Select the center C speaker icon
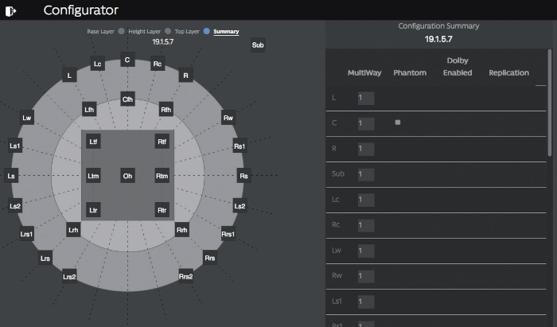 pyautogui.click(x=127, y=60)
